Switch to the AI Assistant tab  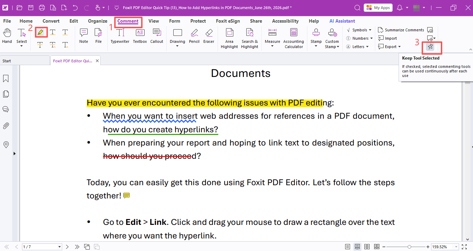(x=342, y=21)
